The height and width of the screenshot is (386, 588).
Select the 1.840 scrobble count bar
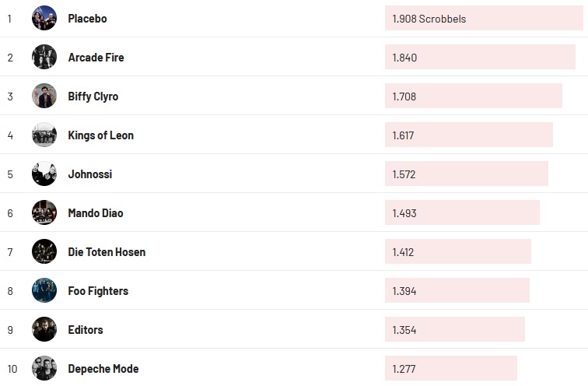tap(480, 57)
